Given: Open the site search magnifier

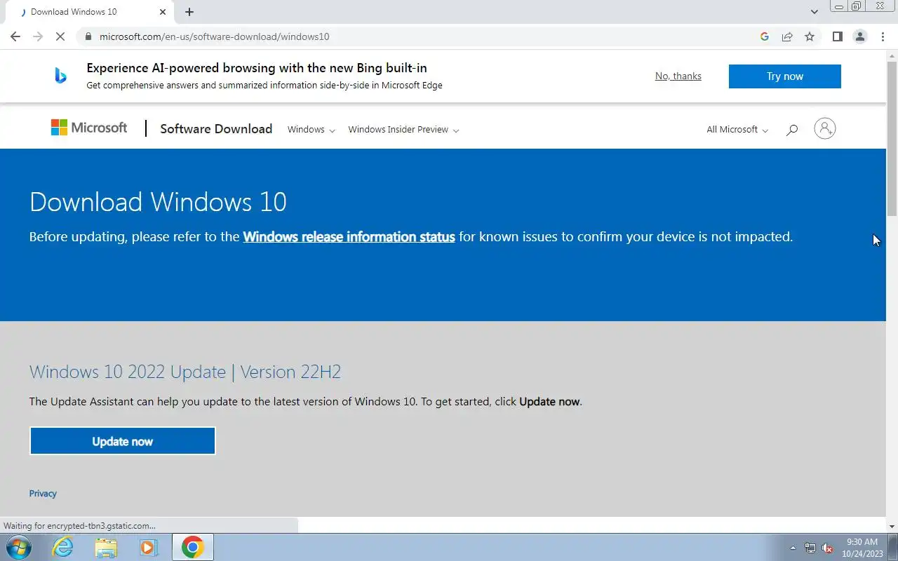Looking at the screenshot, I should click(792, 130).
